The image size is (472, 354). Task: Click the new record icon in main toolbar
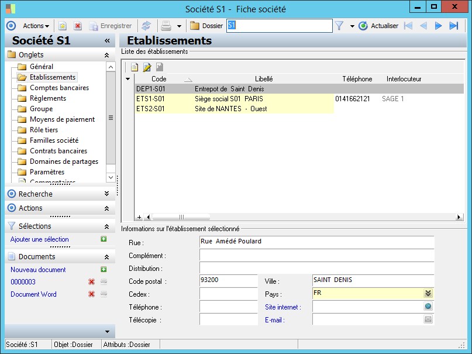point(62,26)
